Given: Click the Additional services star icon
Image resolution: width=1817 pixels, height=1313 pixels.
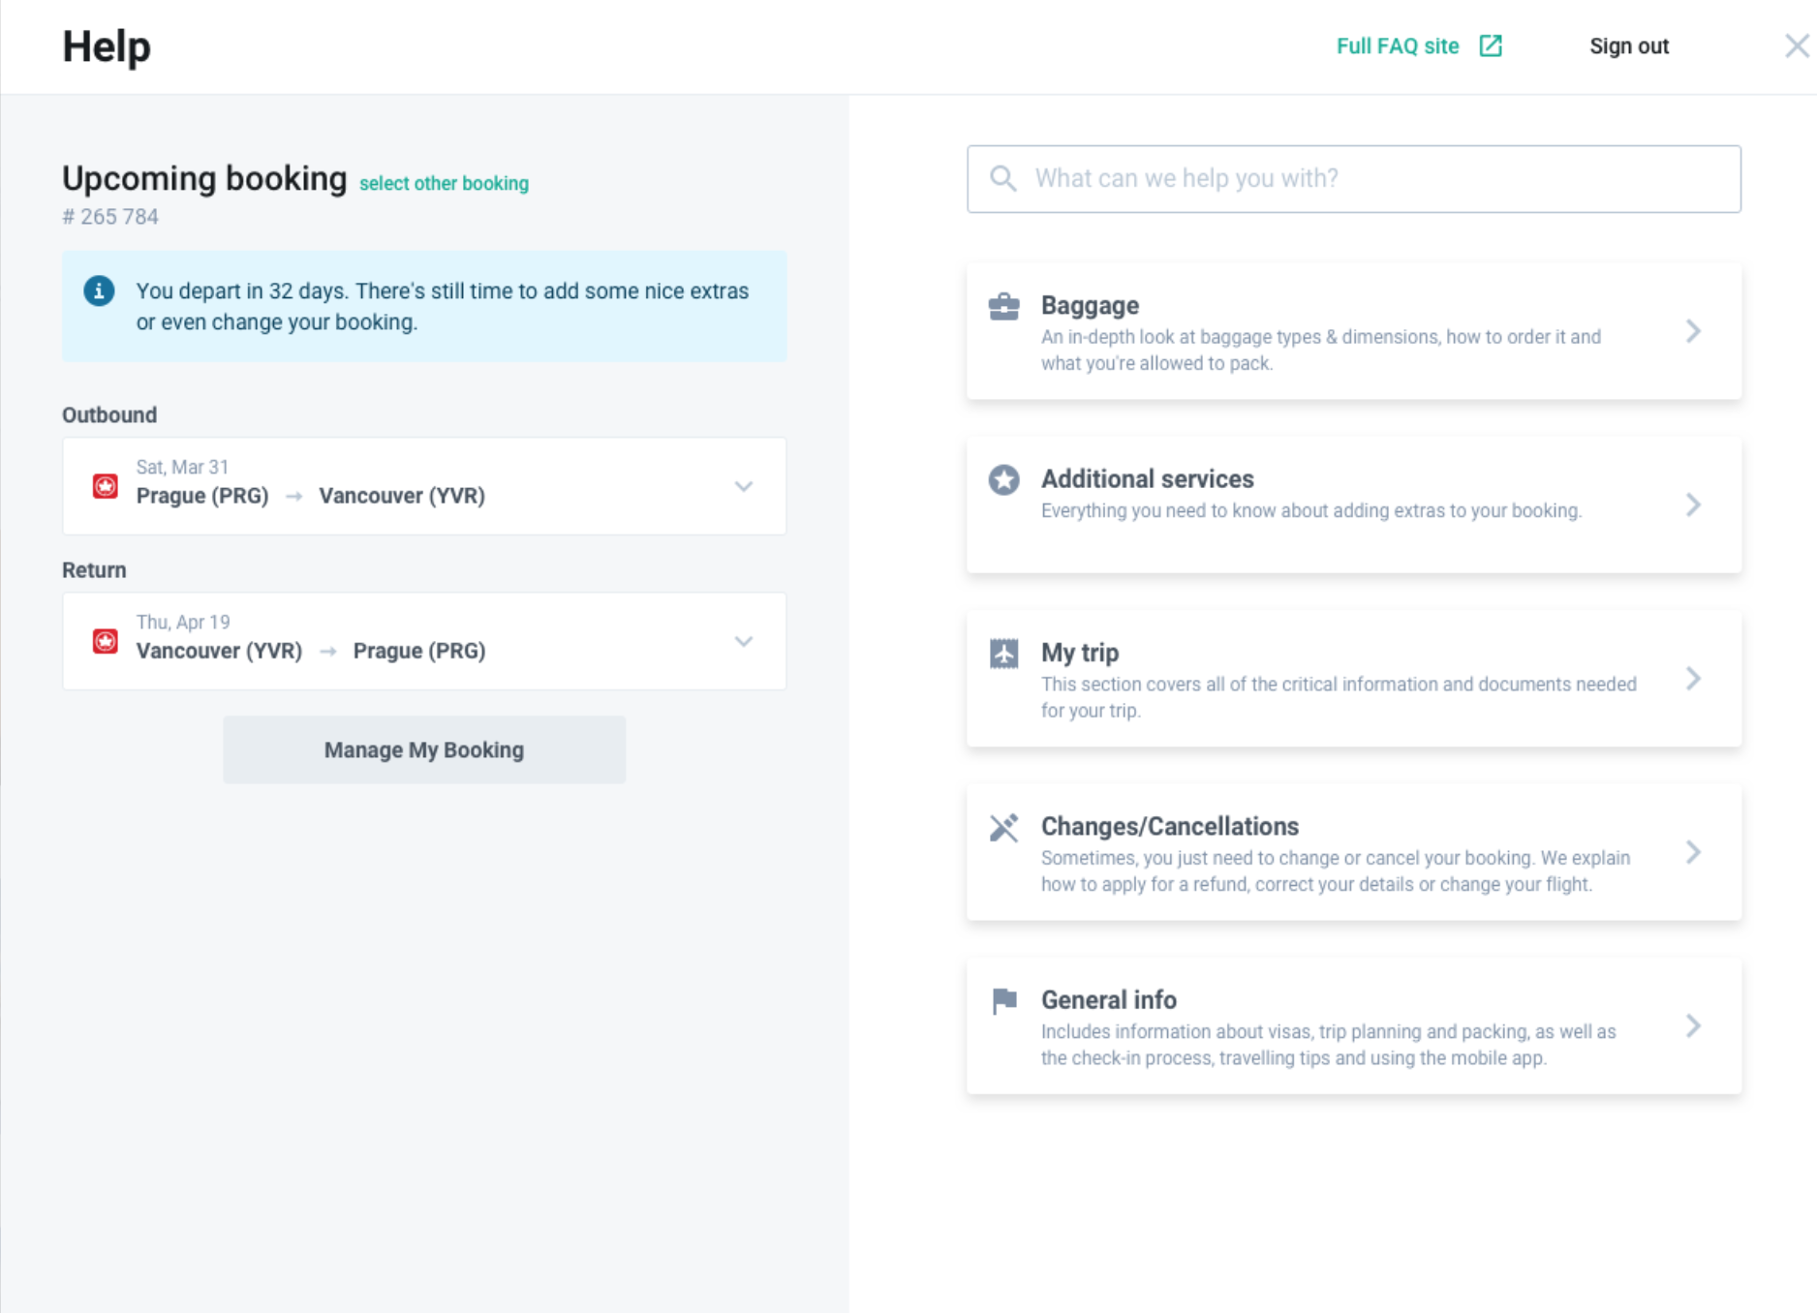Looking at the screenshot, I should pos(1004,479).
